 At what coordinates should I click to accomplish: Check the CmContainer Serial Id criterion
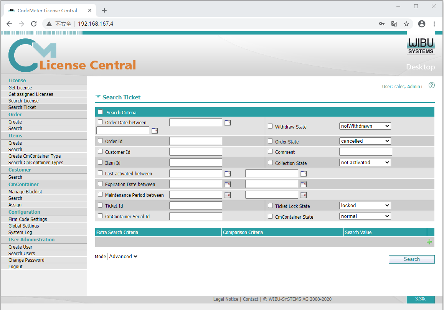click(100, 216)
